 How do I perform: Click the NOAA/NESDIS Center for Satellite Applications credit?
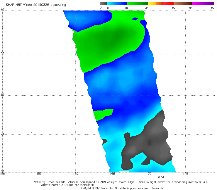click(x=121, y=188)
